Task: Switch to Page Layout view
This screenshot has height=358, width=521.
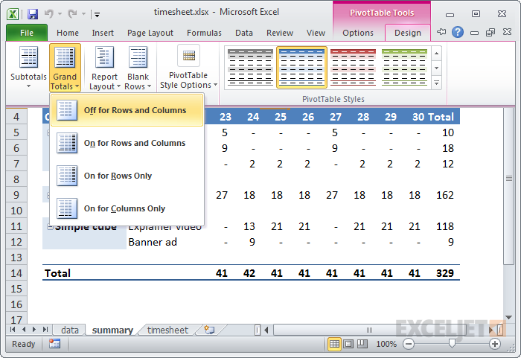Action: click(x=348, y=344)
